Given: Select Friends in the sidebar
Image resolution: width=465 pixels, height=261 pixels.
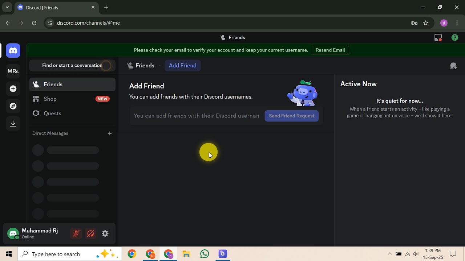Looking at the screenshot, I should click(72, 84).
